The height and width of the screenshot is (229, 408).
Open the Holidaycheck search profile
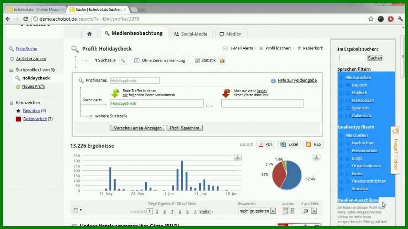point(36,78)
